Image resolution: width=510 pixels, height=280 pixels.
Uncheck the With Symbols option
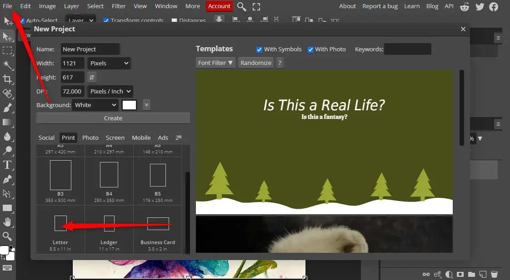pos(259,49)
